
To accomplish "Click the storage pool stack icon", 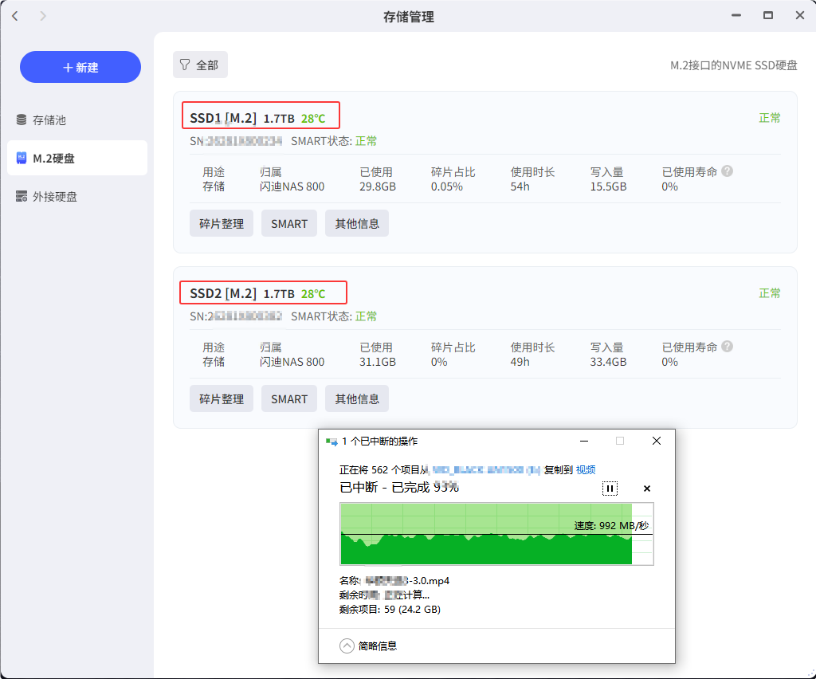I will coord(22,120).
